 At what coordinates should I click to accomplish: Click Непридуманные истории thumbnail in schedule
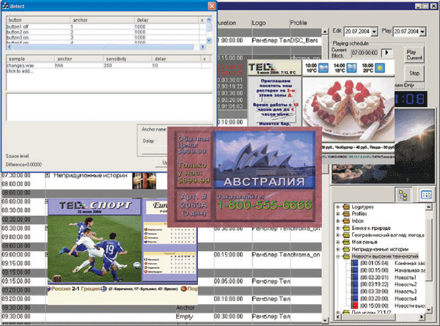coord(144,181)
